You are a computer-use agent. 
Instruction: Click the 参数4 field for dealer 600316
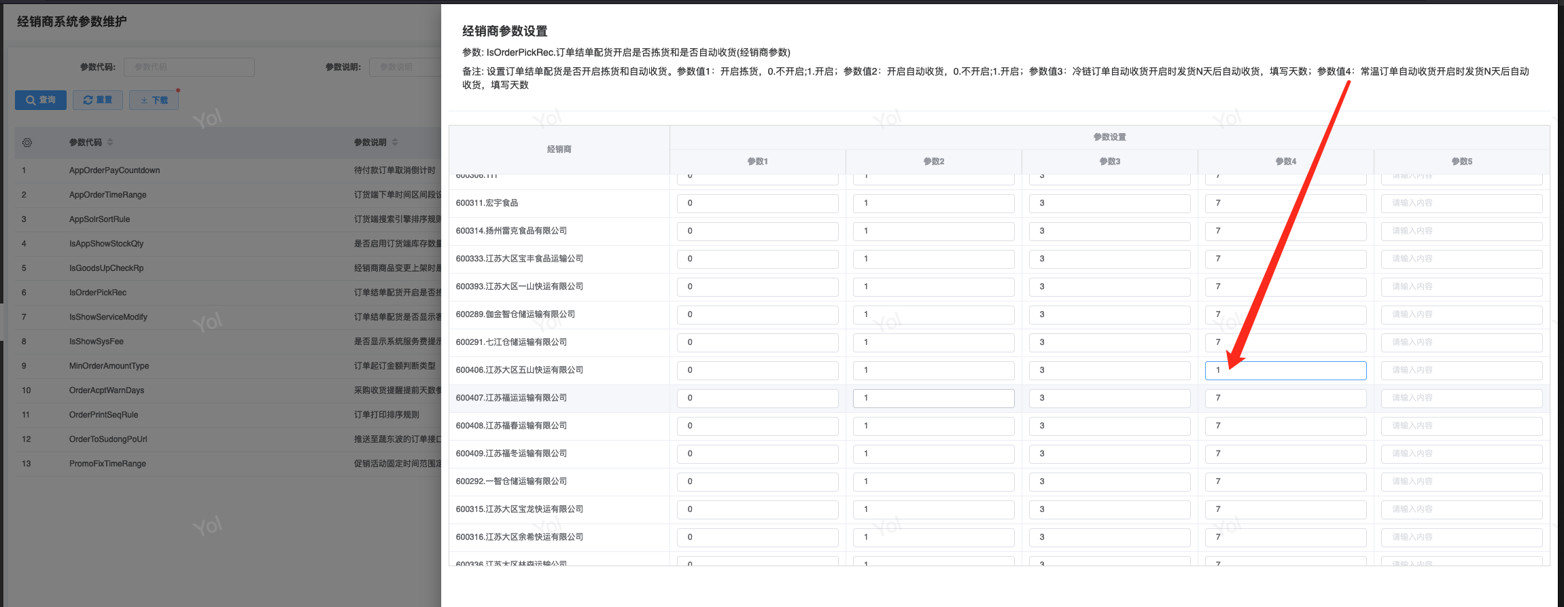pos(1285,537)
